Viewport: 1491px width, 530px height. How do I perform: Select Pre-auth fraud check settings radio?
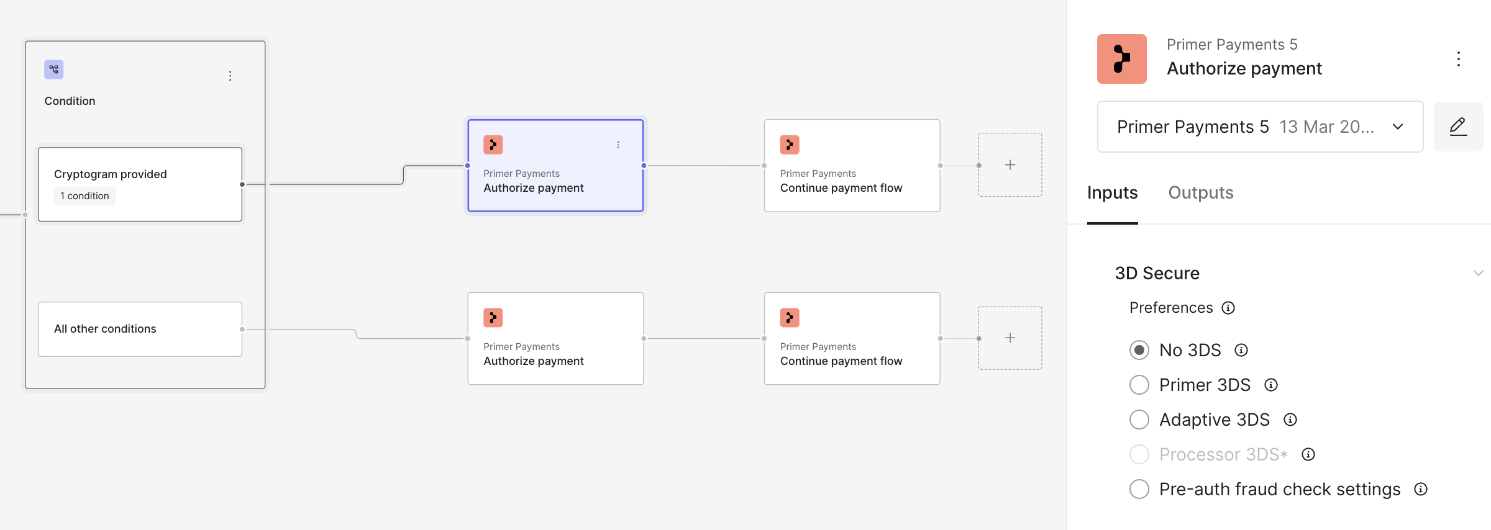[x=1139, y=489]
